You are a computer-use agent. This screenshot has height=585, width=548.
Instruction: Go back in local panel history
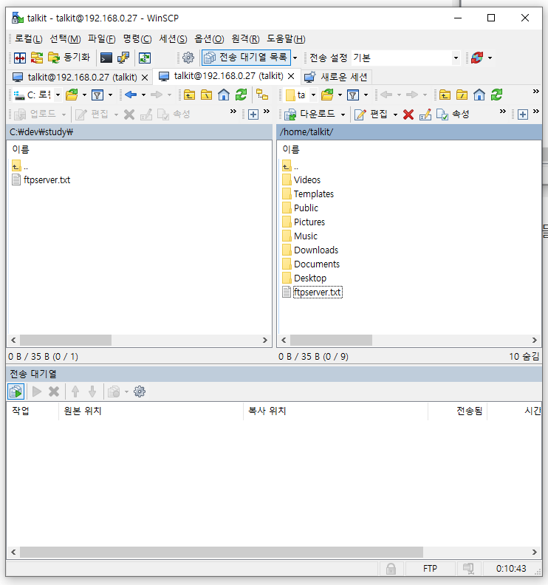(131, 95)
